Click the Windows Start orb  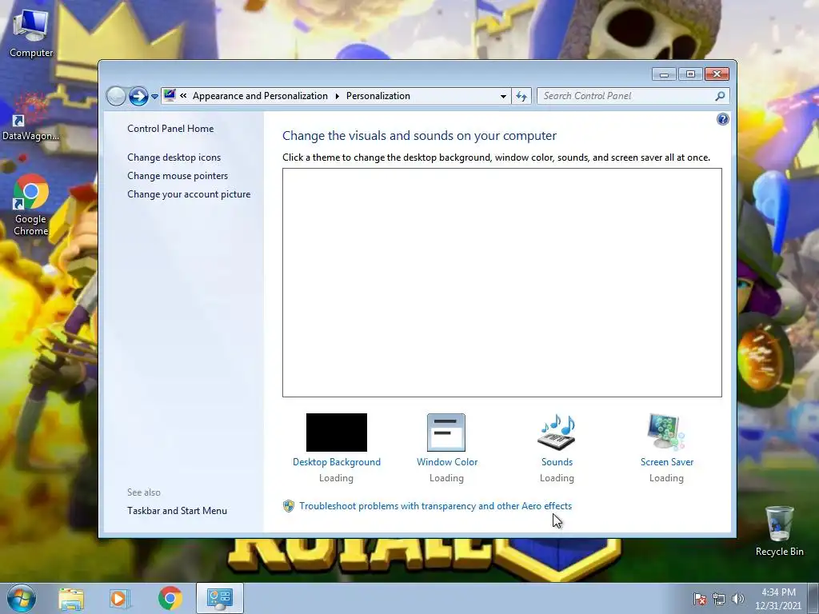(22, 598)
